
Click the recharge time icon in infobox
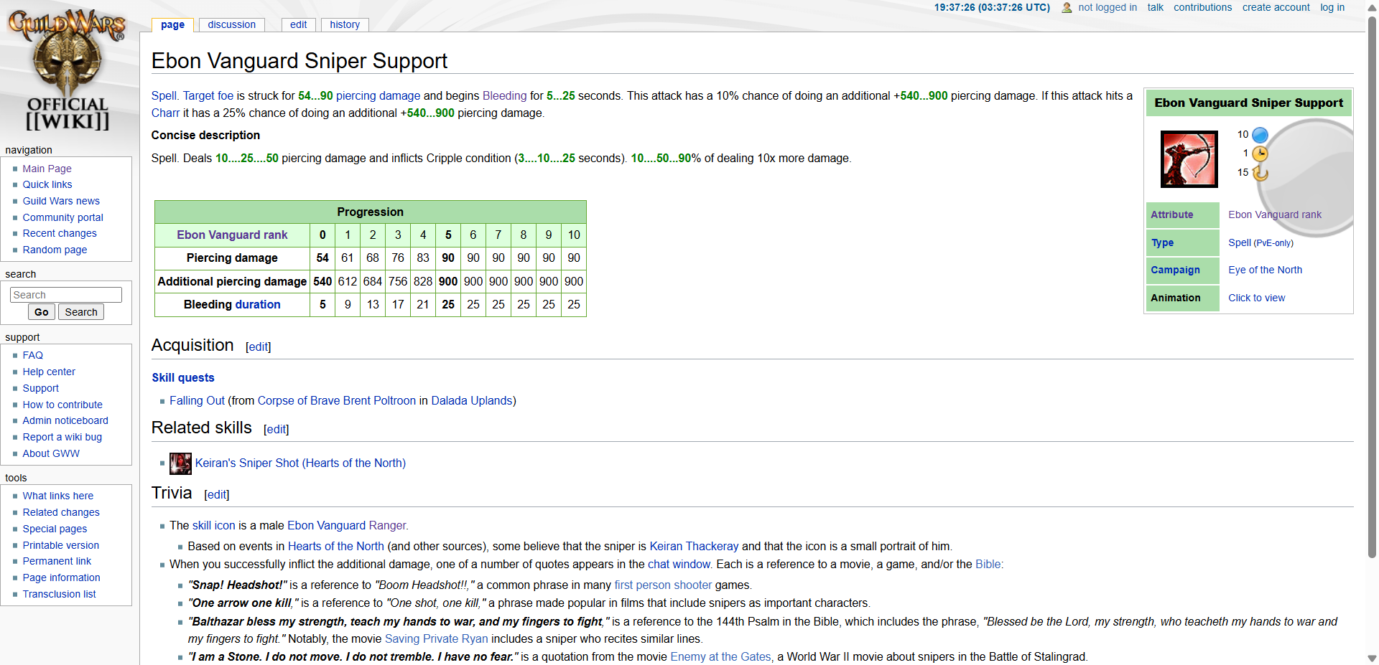coord(1260,173)
